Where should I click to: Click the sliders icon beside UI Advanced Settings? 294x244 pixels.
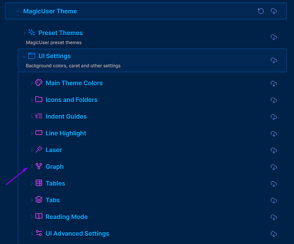tap(39, 233)
